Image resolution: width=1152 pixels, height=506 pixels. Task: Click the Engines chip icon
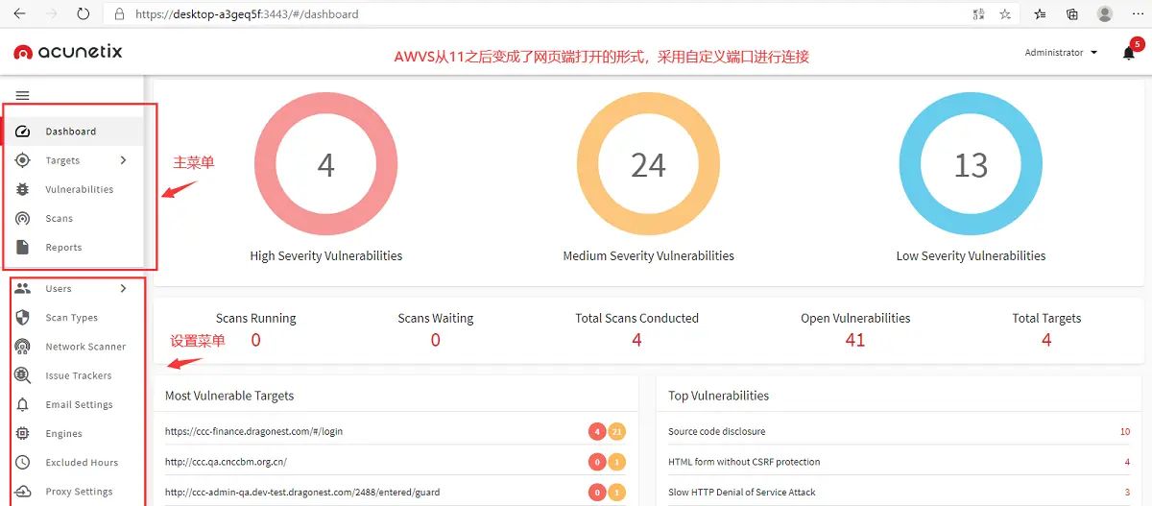[23, 433]
